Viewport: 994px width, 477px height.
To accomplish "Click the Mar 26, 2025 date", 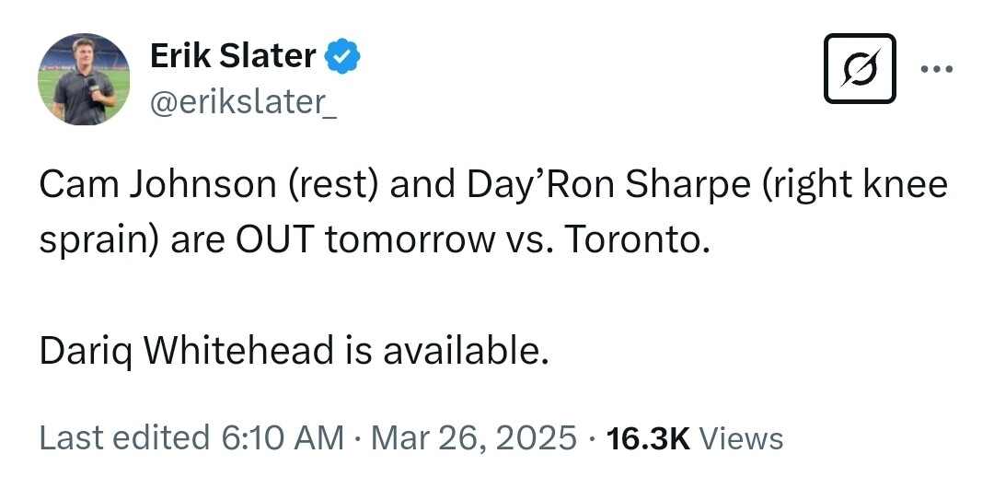I will (x=474, y=437).
